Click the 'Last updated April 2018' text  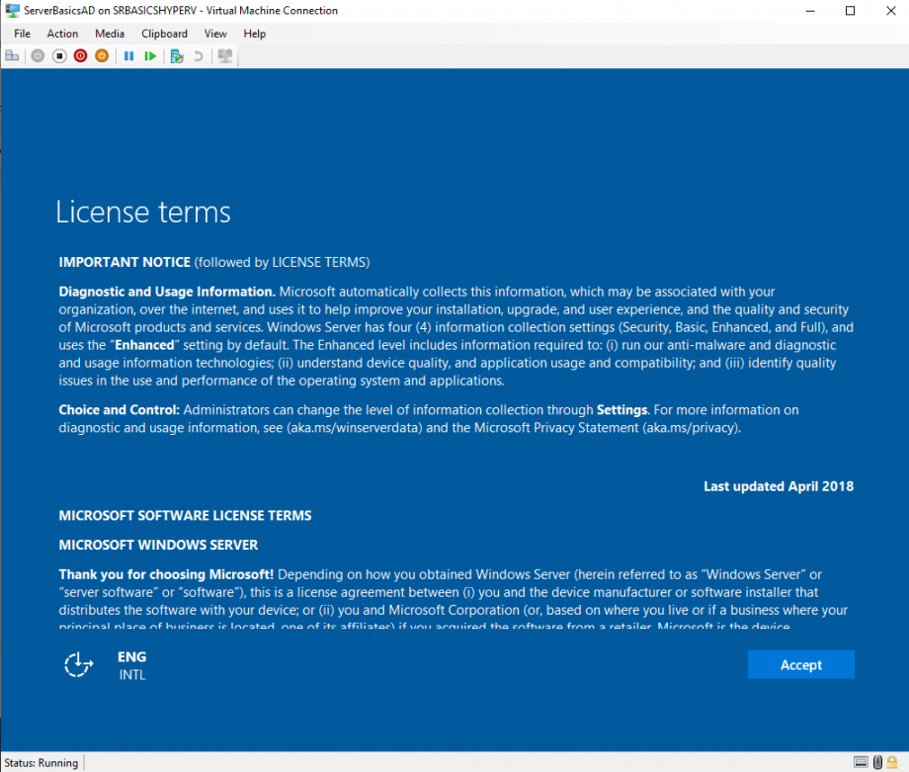pos(779,486)
